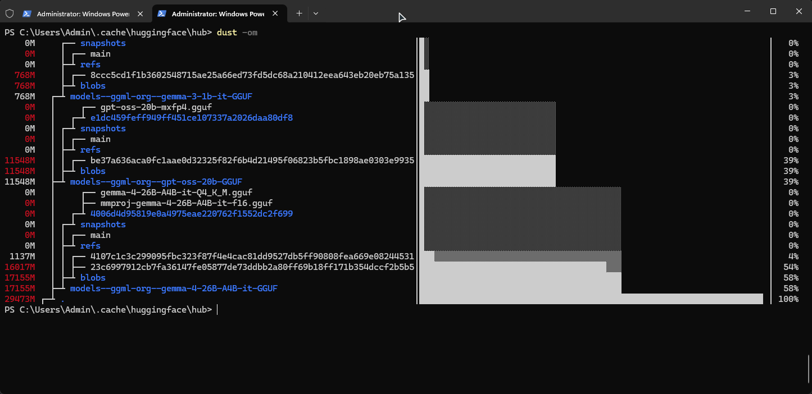The height and width of the screenshot is (394, 812).
Task: Select the second Administrator PowerShell tab
Action: [x=219, y=13]
